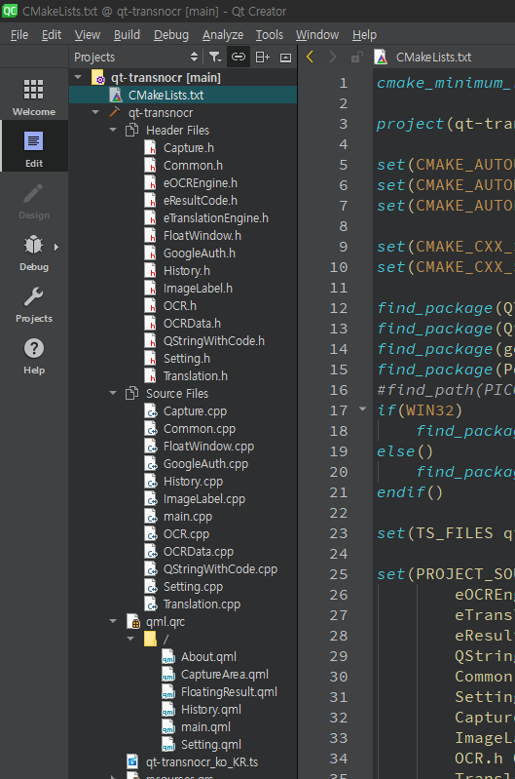Click the file lock icon
This screenshot has width=515, height=779.
pyautogui.click(x=356, y=58)
